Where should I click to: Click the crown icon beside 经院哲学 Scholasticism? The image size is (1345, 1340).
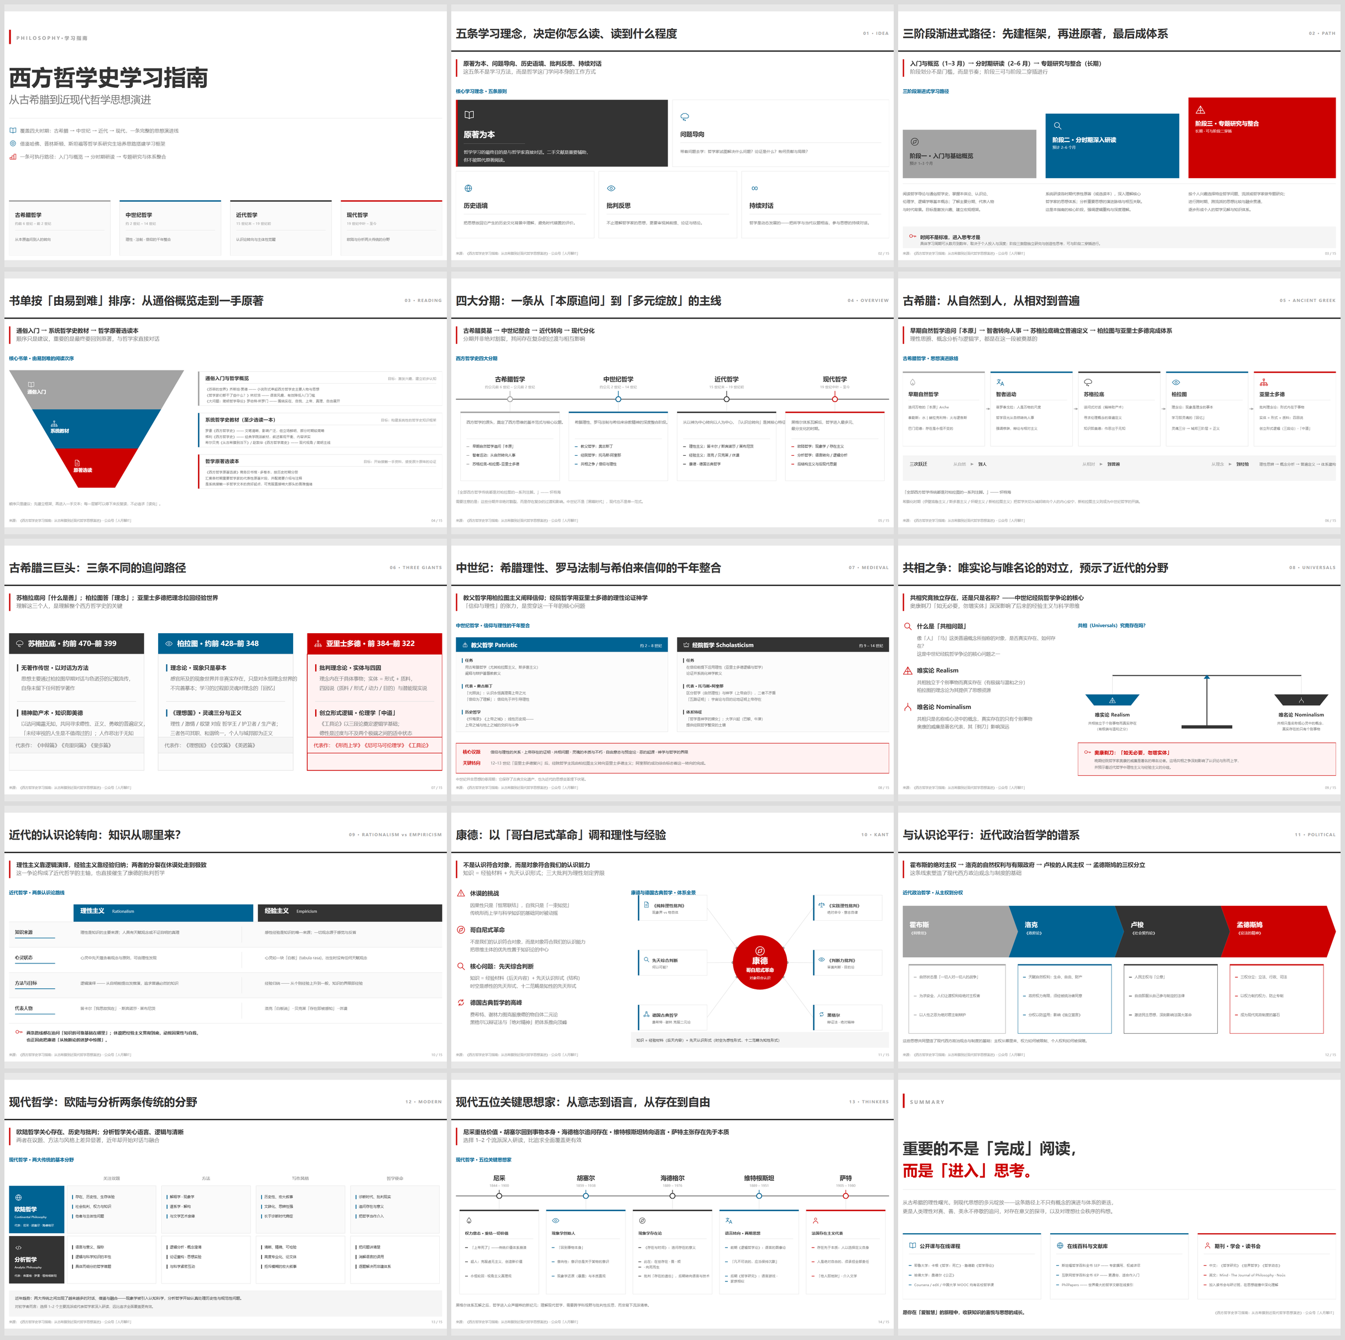pyautogui.click(x=686, y=645)
